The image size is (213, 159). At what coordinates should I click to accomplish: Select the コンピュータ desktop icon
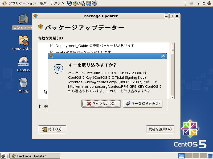pos(23,22)
